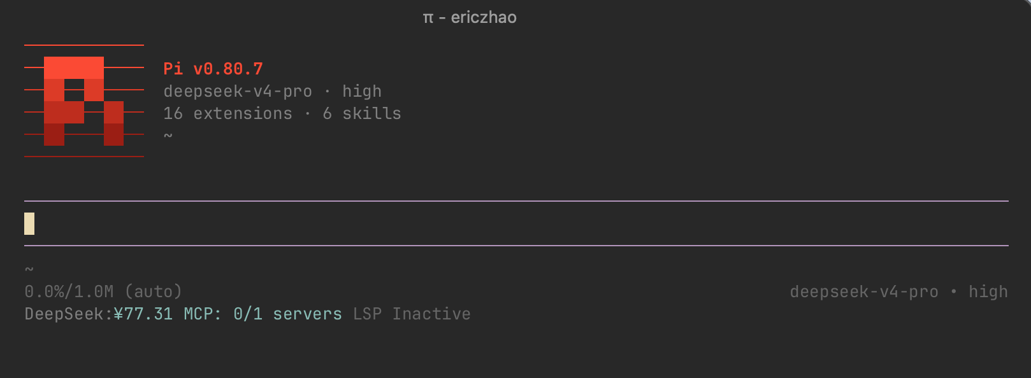Click the 'high' thinking level in header

point(362,92)
